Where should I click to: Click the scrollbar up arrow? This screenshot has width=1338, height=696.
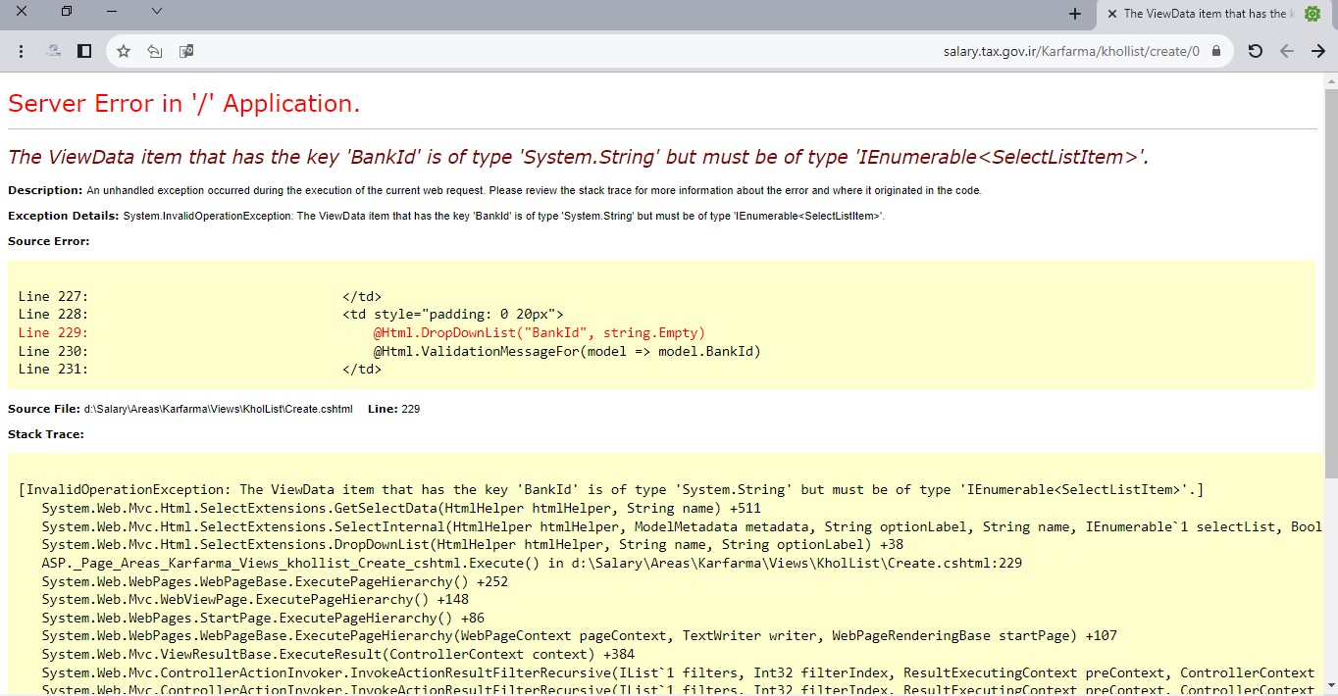(x=1330, y=80)
